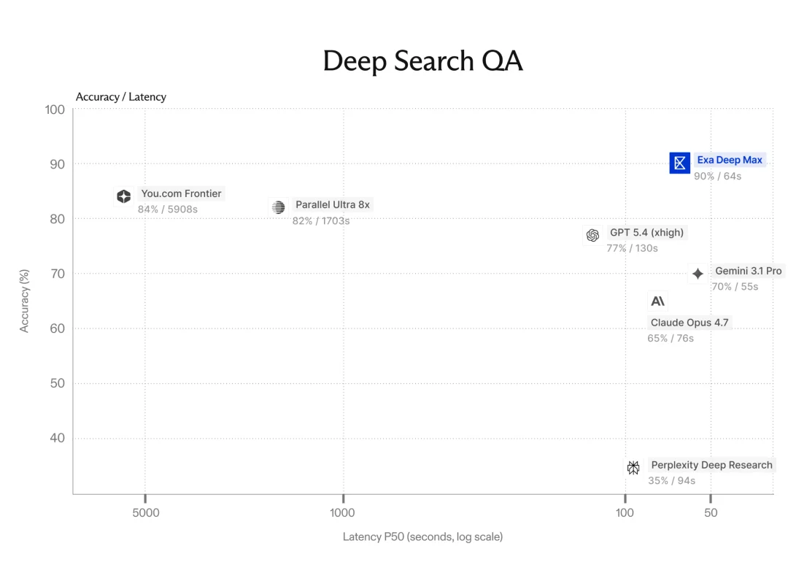
Task: Click the 60 y-axis tick label
Action: 58,328
